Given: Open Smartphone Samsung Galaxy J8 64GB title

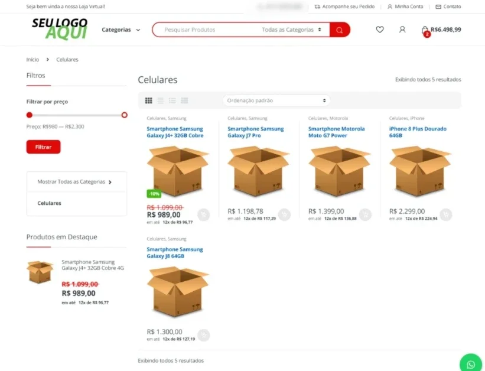Looking at the screenshot, I should (175, 252).
